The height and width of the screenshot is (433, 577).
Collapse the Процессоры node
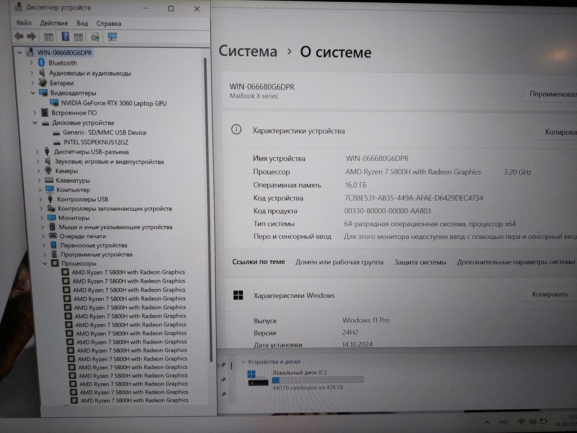tap(45, 263)
